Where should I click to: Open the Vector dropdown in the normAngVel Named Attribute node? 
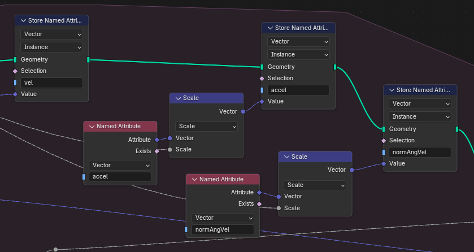pyautogui.click(x=223, y=218)
